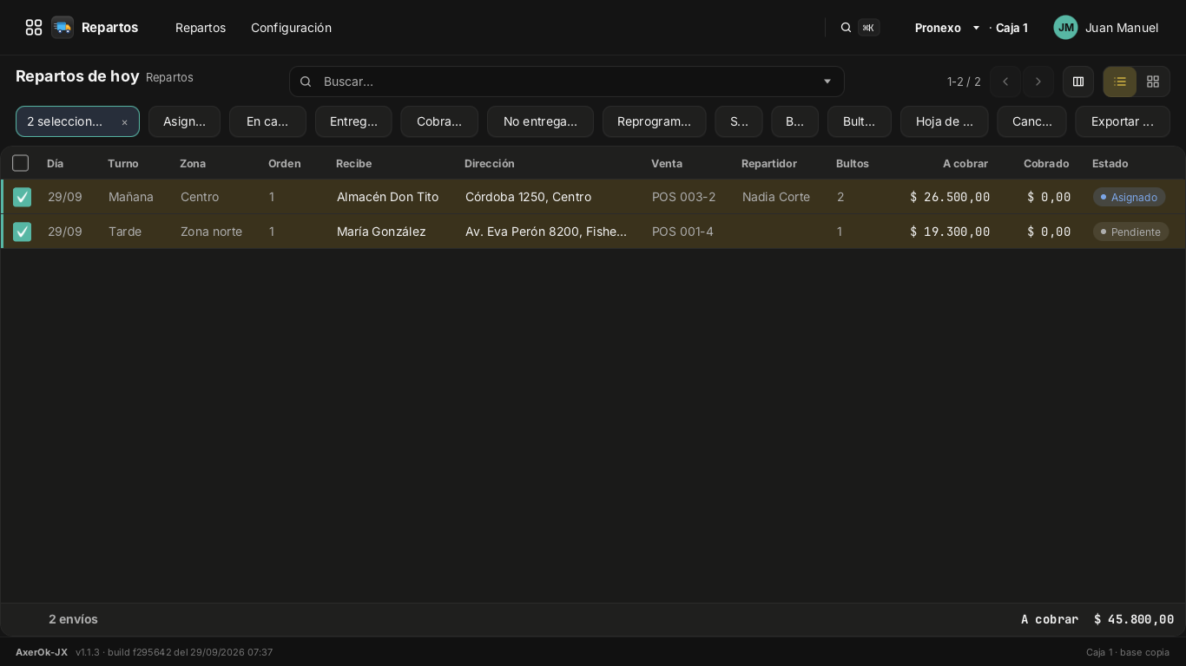Open global search with magnifier icon
The width and height of the screenshot is (1186, 666).
point(846,28)
